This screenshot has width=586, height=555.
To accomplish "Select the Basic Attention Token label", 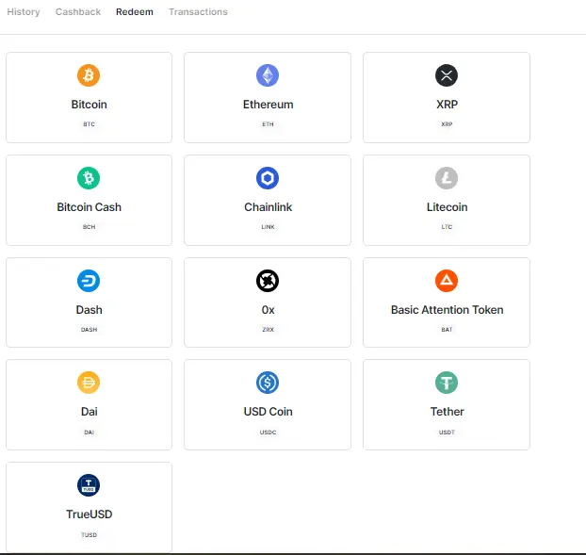I will tap(447, 310).
